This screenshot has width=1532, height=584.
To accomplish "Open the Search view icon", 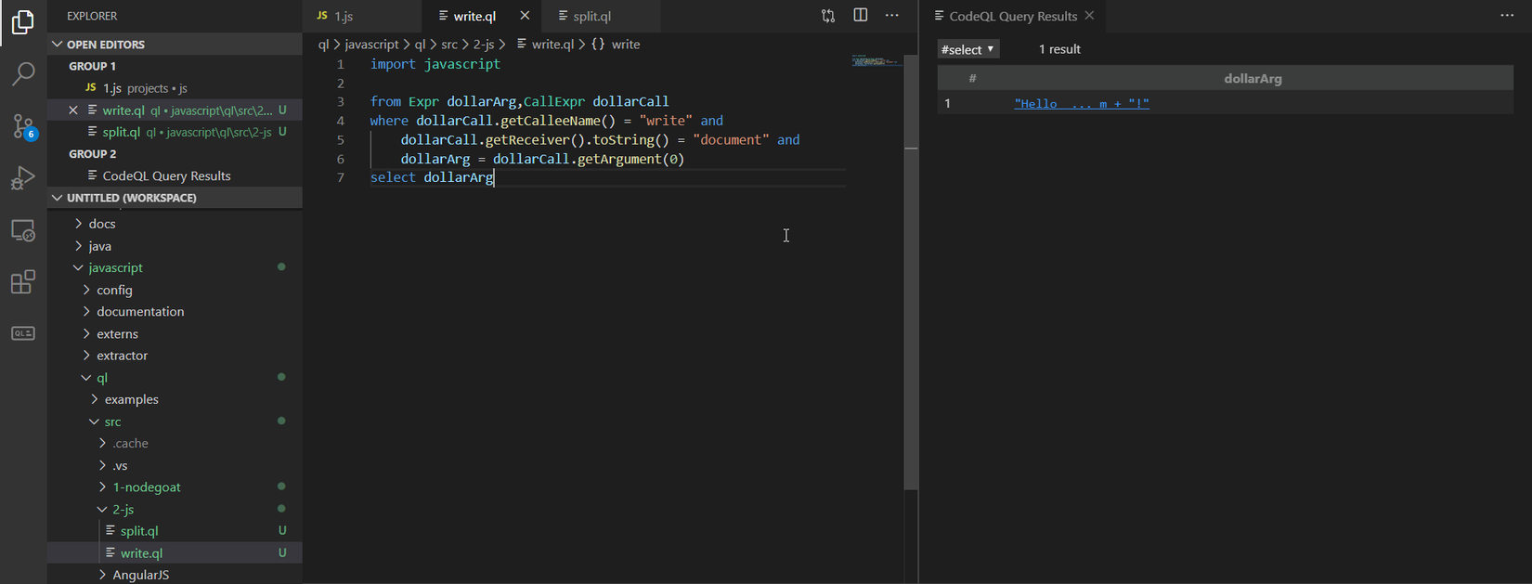I will 23,74.
